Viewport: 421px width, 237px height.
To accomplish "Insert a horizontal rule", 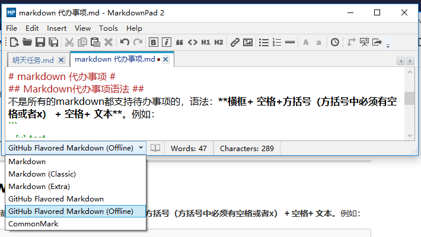I will (x=290, y=42).
